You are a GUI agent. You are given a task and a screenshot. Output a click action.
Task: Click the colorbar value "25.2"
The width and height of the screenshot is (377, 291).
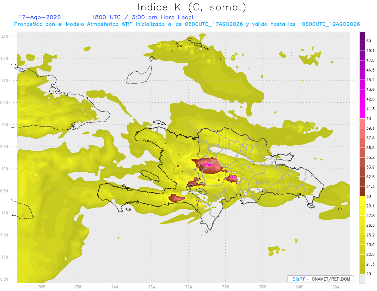(370, 235)
